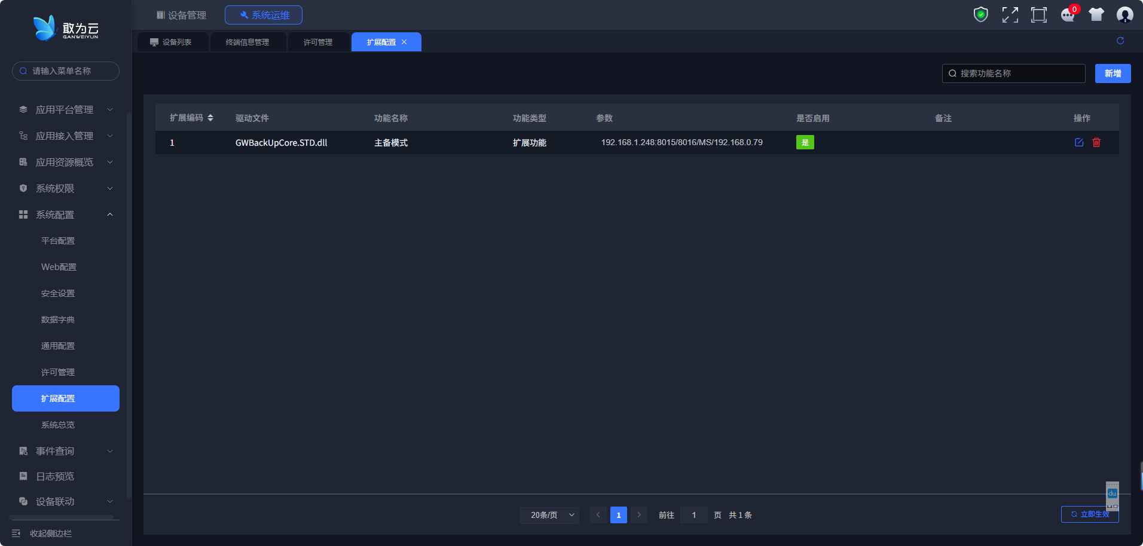Collapse the sidebar with 收起侧边栏
The height and width of the screenshot is (546, 1143).
tap(42, 533)
